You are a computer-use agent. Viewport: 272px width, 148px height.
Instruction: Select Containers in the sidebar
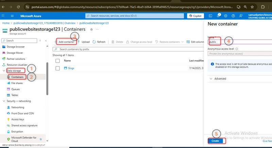point(17,77)
